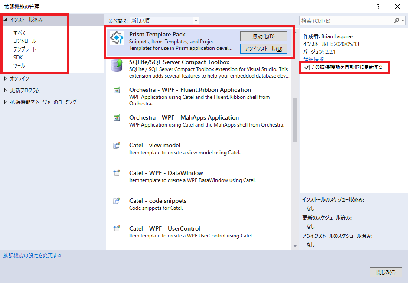The height and width of the screenshot is (283, 408).
Task: Click the Orchestra MahApps Application template icon
Action: pos(117,118)
